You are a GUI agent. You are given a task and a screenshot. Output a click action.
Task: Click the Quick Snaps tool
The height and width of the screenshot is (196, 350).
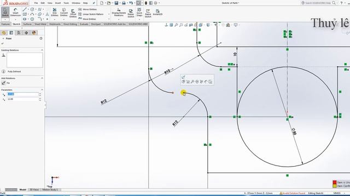(x=139, y=12)
